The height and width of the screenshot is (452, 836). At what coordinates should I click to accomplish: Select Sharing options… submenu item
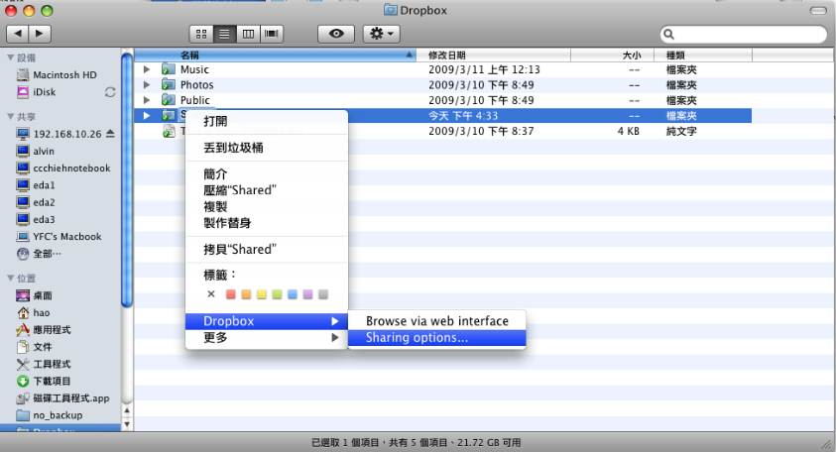[x=436, y=337]
